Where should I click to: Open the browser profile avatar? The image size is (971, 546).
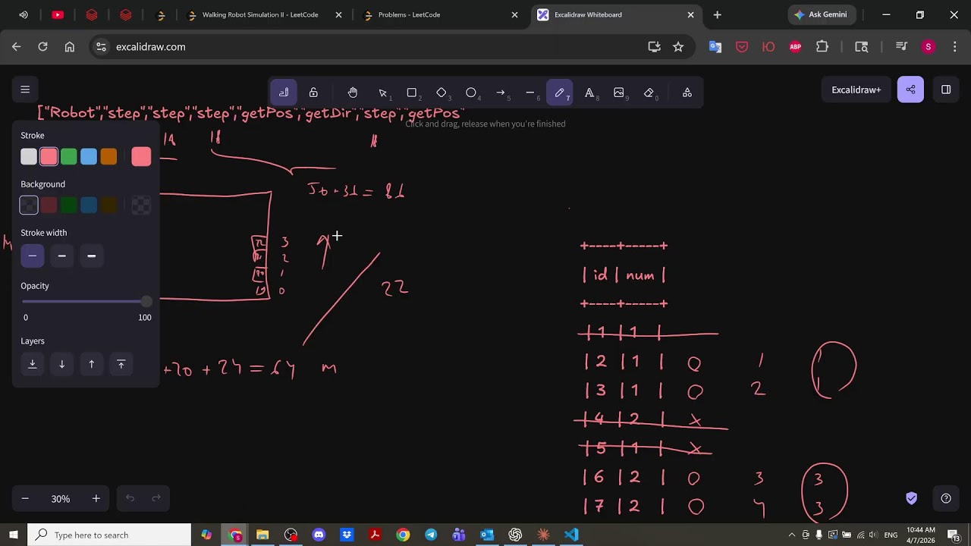(x=928, y=46)
